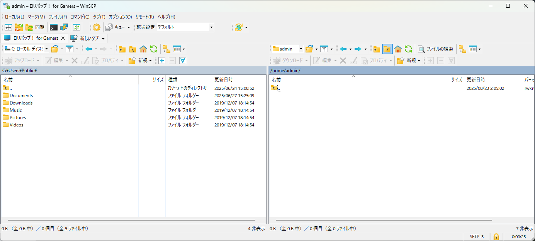Click the Compare Directories icon in main toolbar

click(8, 27)
